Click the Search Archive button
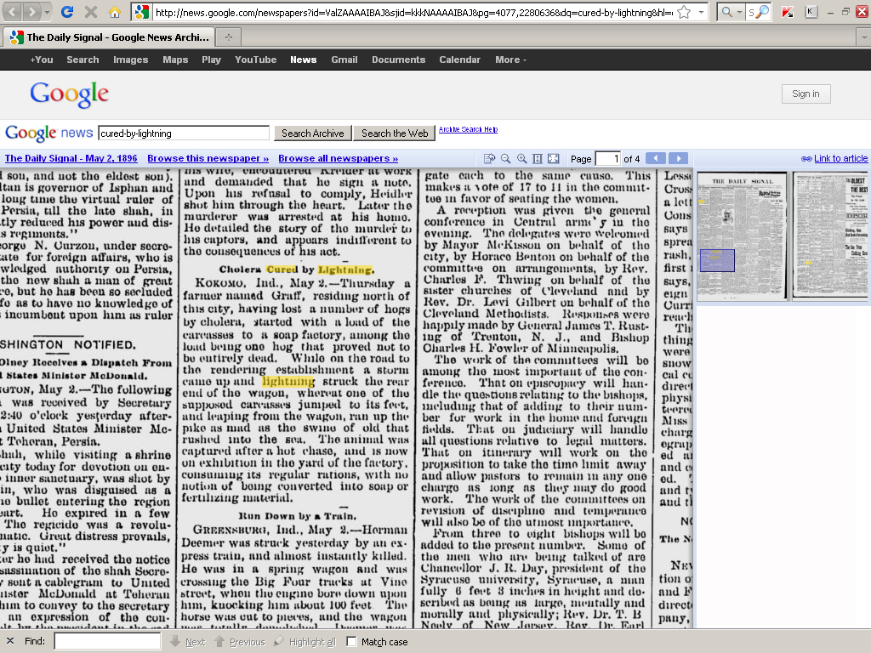 click(313, 133)
